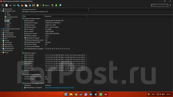Image resolution: width=173 pixels, height=97 pixels.
Task: Click the clock gauge toolbar icon
Action: tap(38, 5)
